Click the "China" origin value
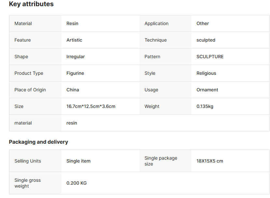 click(72, 90)
